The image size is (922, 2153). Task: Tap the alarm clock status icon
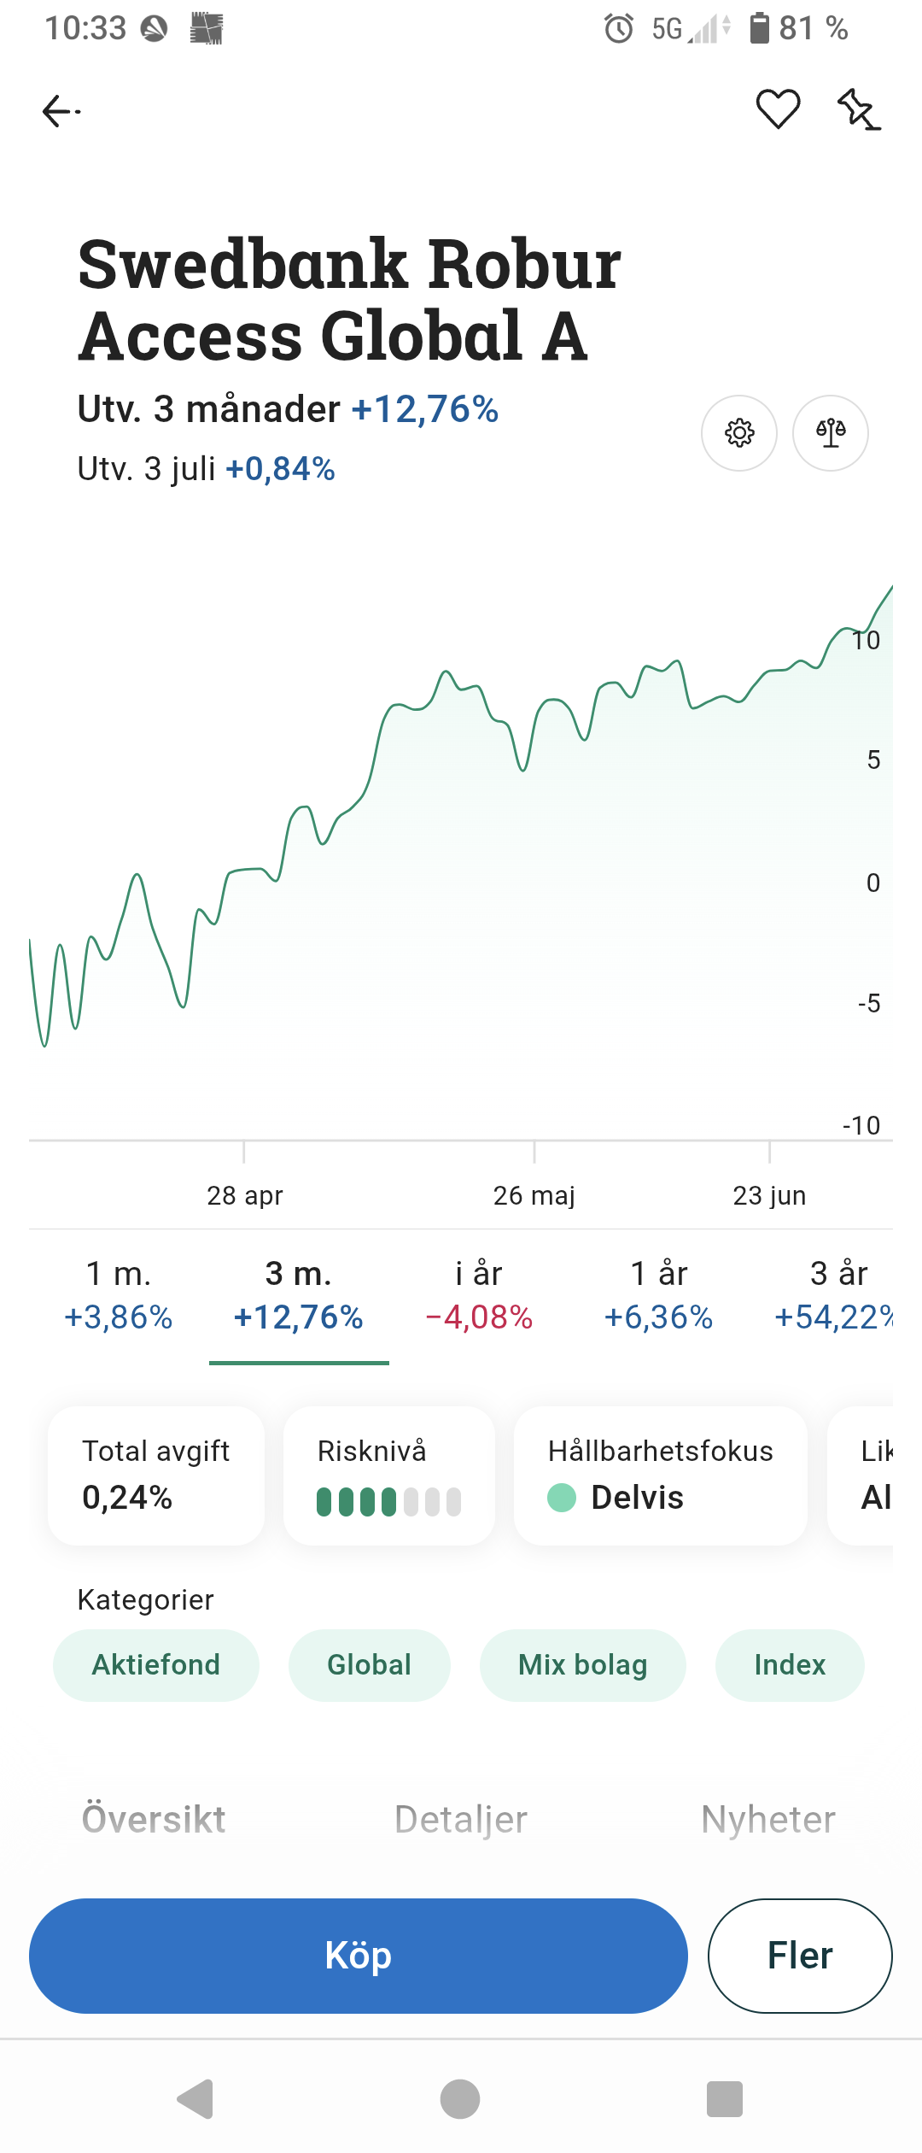[x=619, y=29]
